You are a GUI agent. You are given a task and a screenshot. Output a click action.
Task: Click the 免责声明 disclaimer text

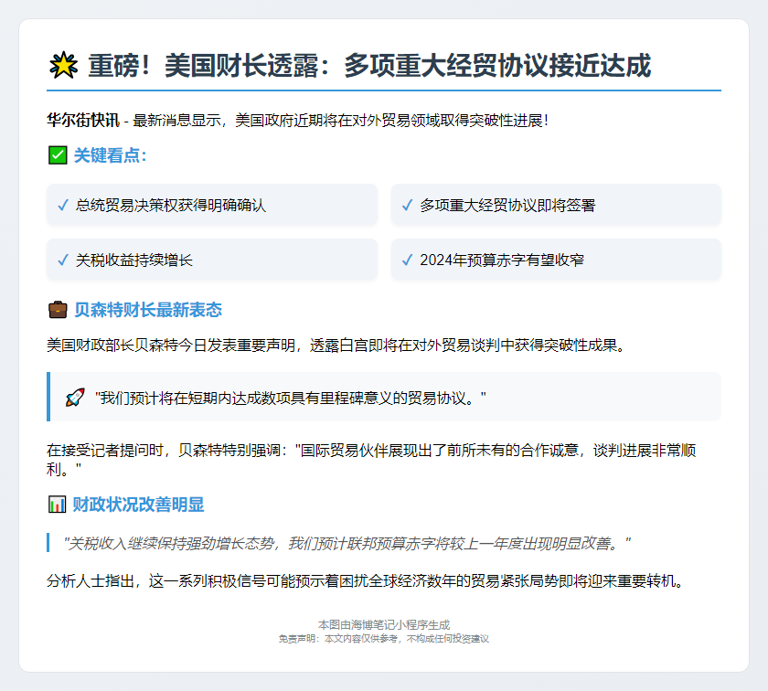tap(384, 641)
